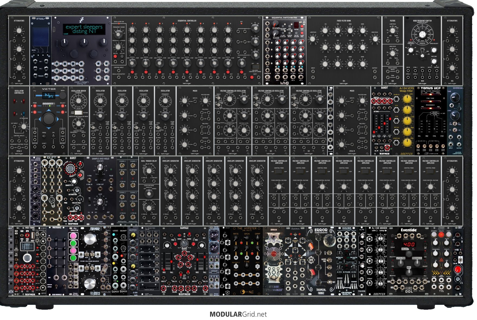Click the O'Tool+ scope screen
This screenshot has height=320, width=477.
[x=40, y=36]
